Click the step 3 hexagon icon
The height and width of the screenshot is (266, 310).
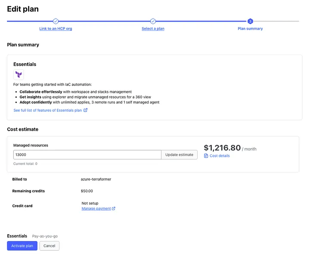tap(250, 21)
